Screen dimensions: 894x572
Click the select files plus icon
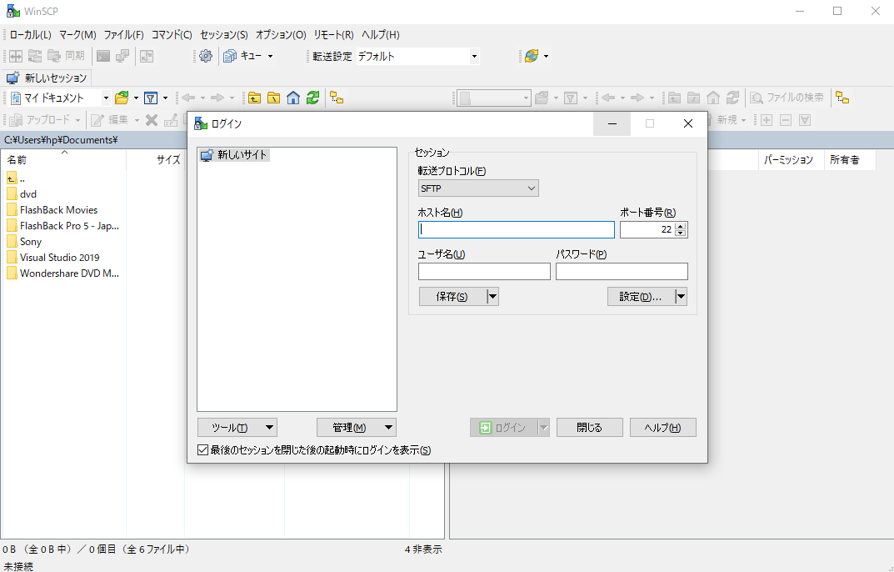click(767, 120)
